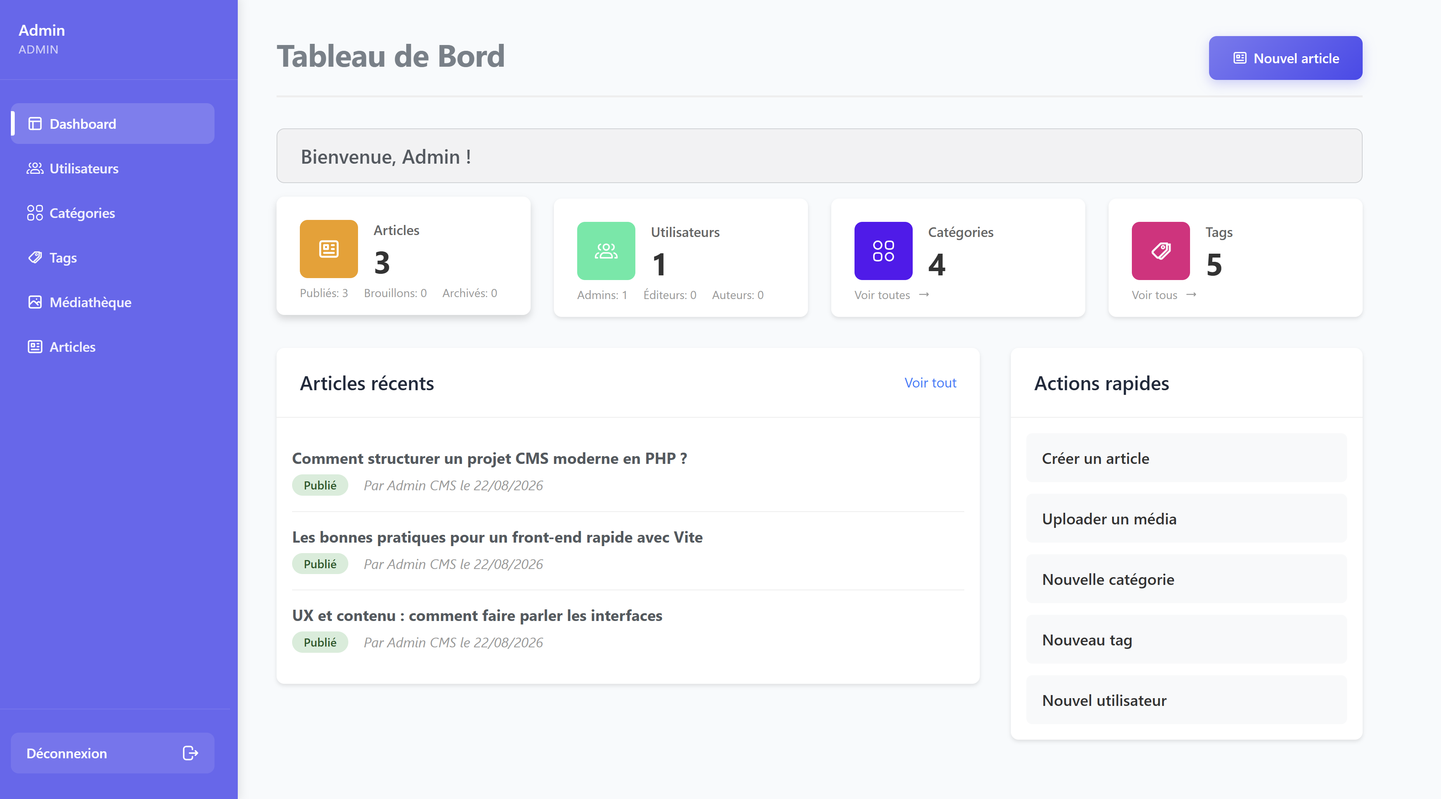
Task: Open Catégories sidebar menu entry
Action: (x=112, y=213)
